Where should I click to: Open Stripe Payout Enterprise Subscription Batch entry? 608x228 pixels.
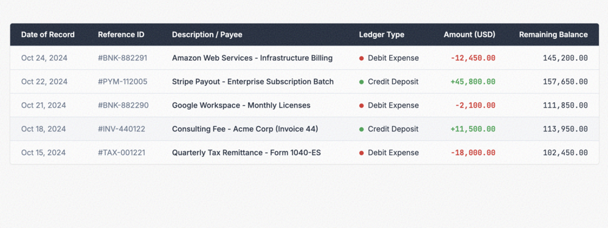[253, 82]
